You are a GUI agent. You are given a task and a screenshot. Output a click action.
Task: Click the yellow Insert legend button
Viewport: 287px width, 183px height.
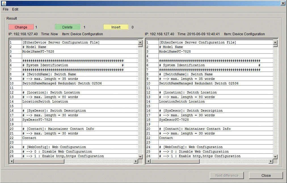(x=116, y=27)
